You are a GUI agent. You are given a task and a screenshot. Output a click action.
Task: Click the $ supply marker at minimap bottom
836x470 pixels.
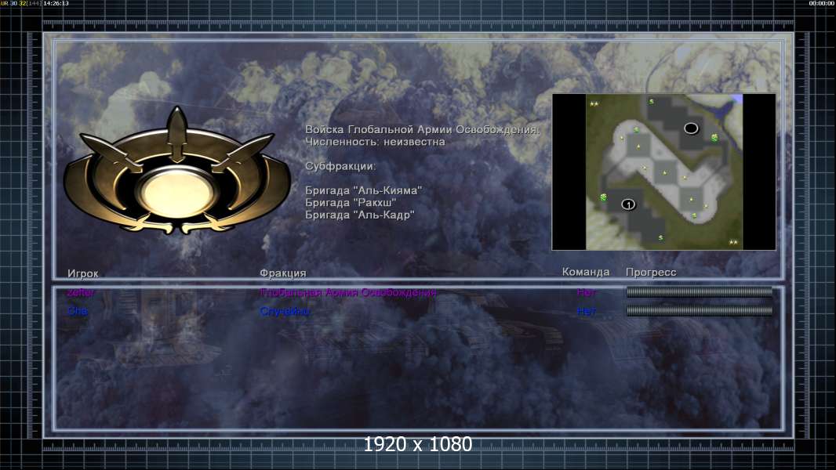tap(660, 237)
